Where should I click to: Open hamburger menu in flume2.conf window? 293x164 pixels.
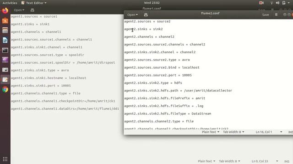tap(276, 15)
